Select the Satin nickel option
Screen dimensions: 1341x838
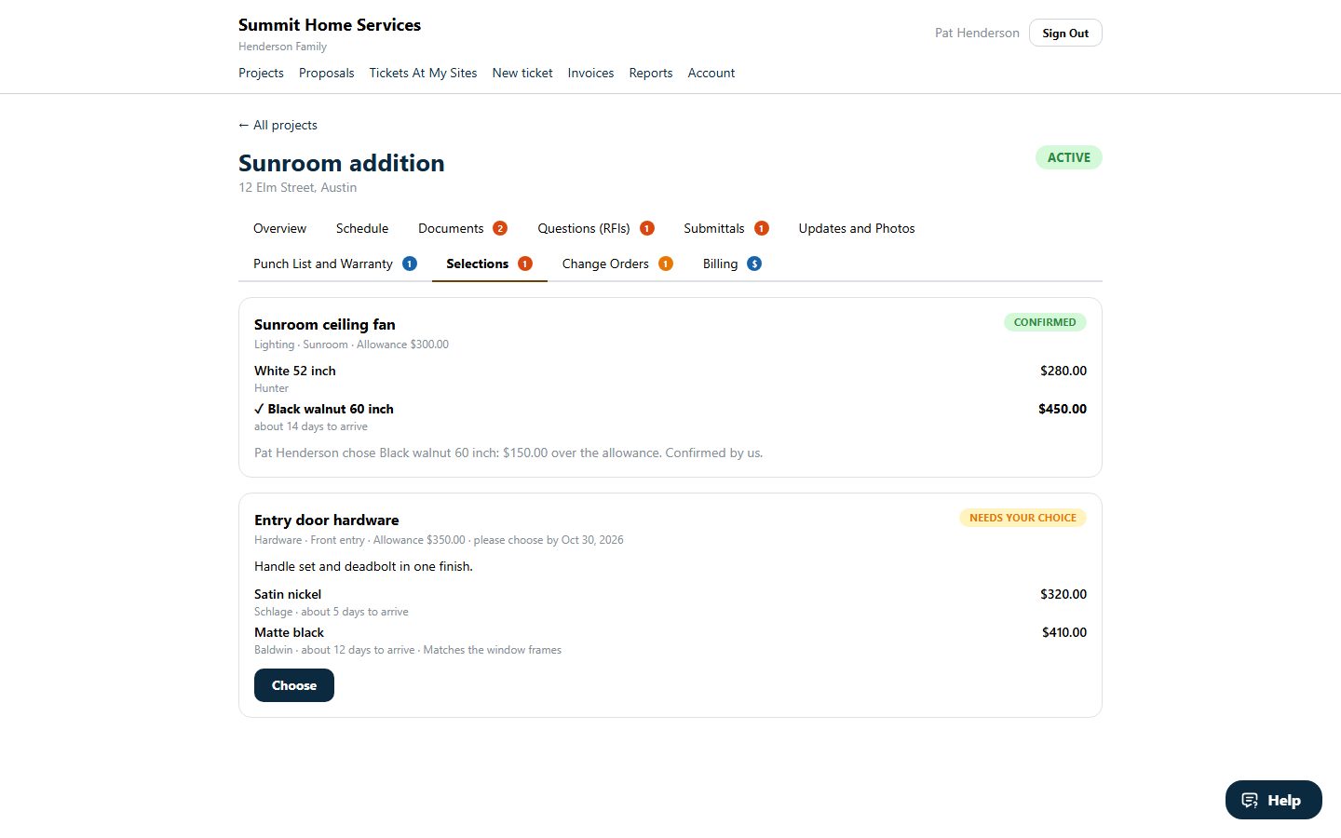coord(288,594)
